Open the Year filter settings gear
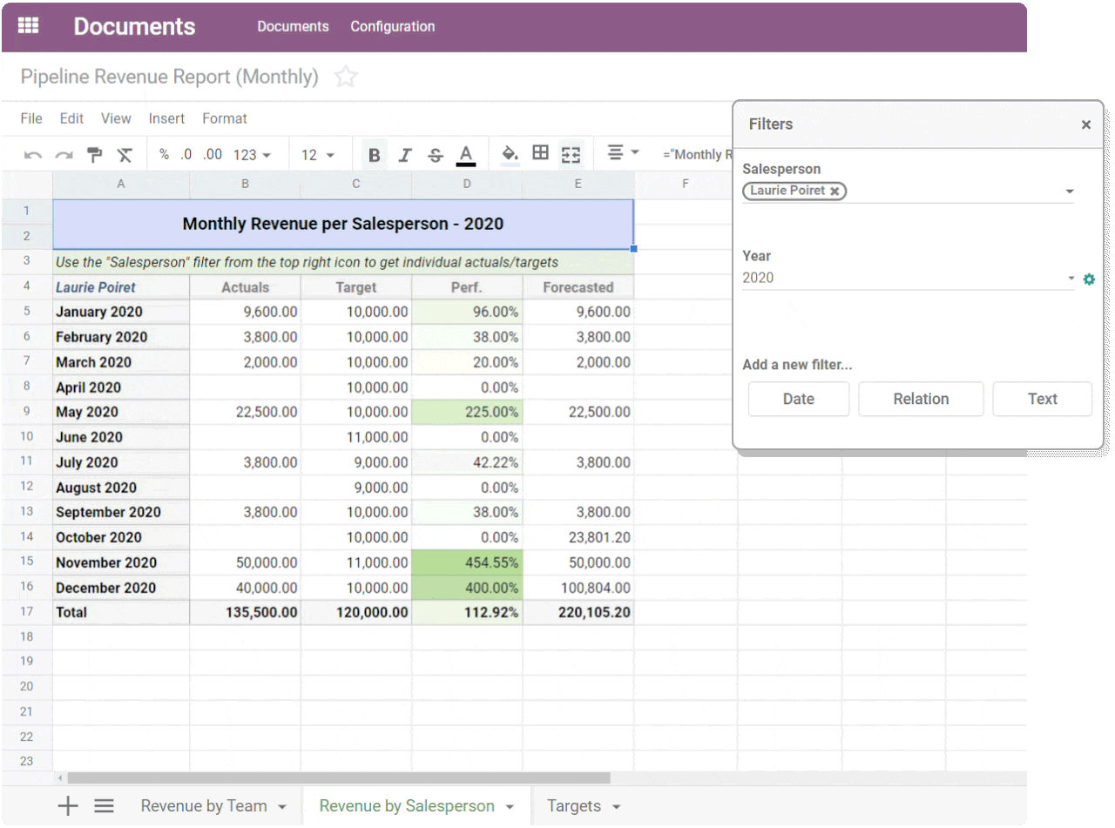The height and width of the screenshot is (828, 1115). tap(1088, 279)
